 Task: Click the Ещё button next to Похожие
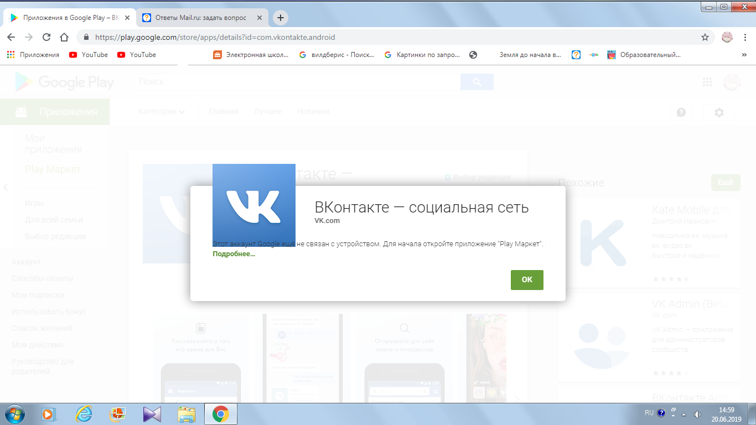pyautogui.click(x=726, y=183)
